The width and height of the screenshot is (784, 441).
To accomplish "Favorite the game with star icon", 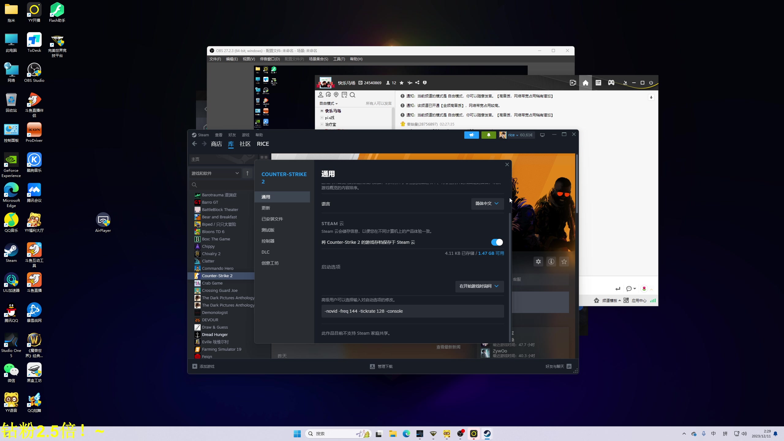I will [564, 262].
